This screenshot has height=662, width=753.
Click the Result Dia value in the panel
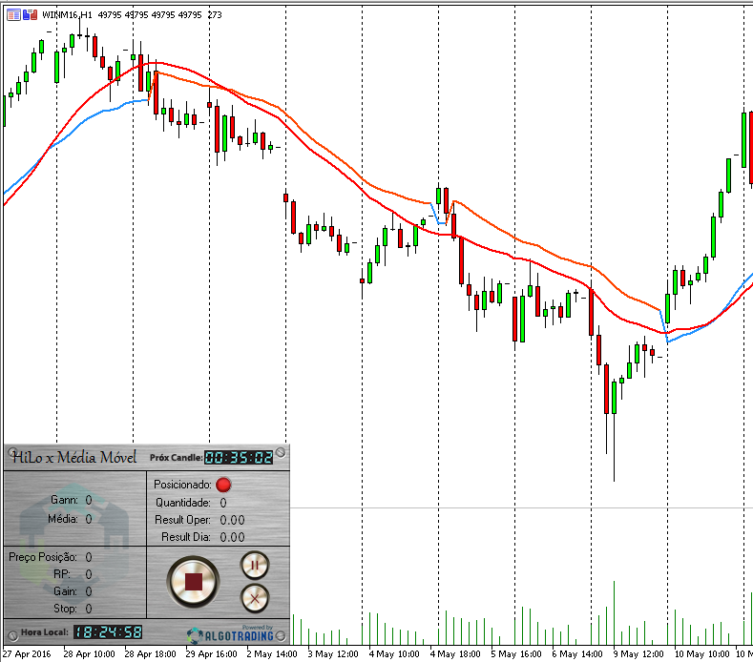(232, 537)
